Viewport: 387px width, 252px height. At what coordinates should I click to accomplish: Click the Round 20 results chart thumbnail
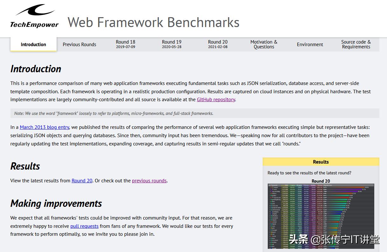coord(321,216)
